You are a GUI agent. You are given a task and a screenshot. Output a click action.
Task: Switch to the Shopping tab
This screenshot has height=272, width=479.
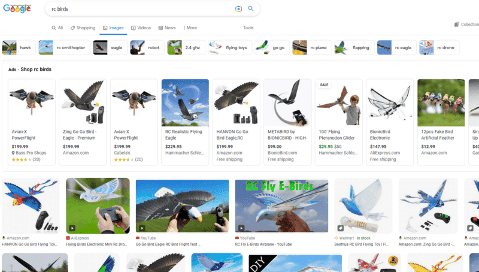click(x=83, y=28)
